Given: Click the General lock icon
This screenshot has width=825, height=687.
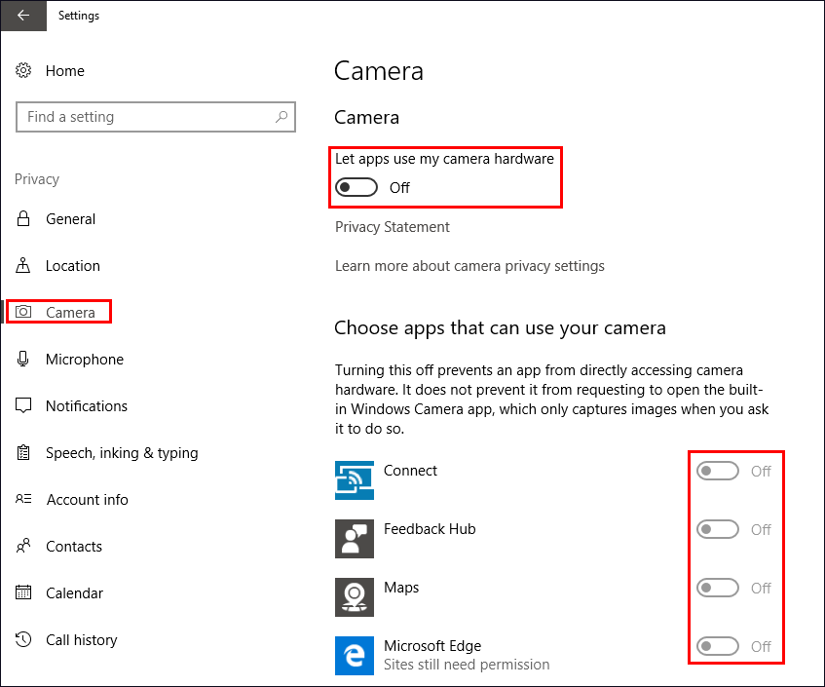Looking at the screenshot, I should coord(23,218).
